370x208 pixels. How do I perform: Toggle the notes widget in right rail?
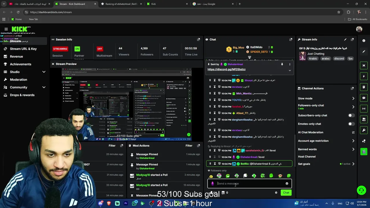[364, 87]
